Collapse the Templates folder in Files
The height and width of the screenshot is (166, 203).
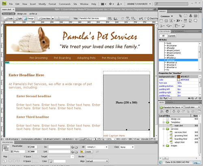coord(164,122)
